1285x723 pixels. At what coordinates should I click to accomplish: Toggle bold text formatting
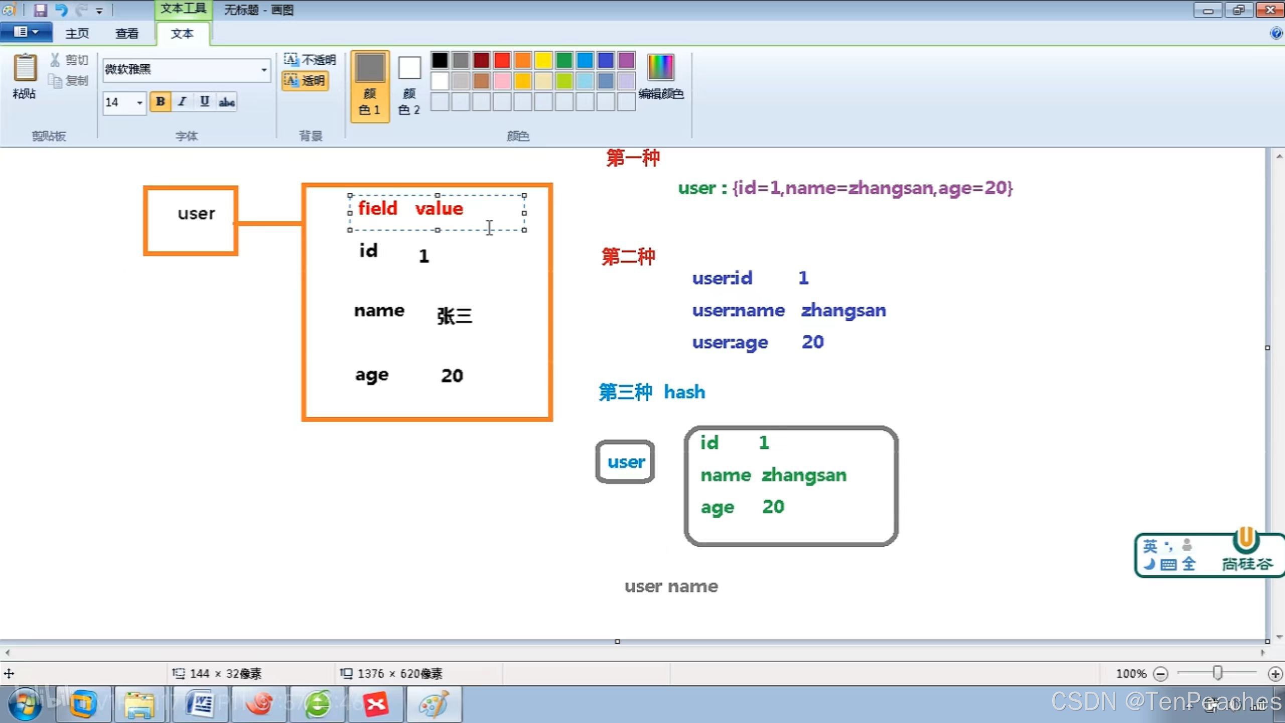pyautogui.click(x=160, y=102)
